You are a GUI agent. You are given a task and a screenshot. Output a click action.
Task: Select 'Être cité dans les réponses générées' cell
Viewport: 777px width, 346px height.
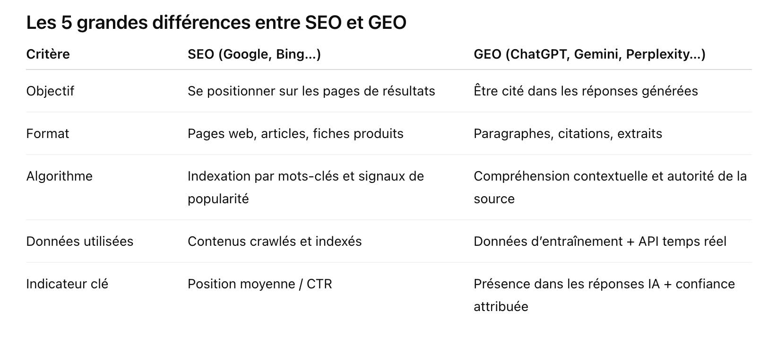pos(585,91)
